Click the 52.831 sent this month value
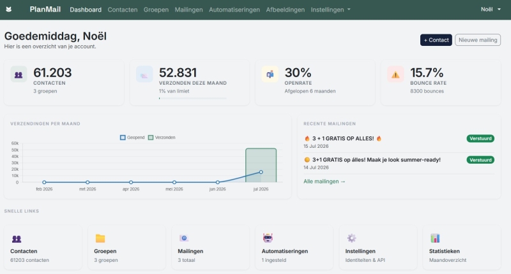This screenshot has height=274, width=511. pyautogui.click(x=178, y=73)
